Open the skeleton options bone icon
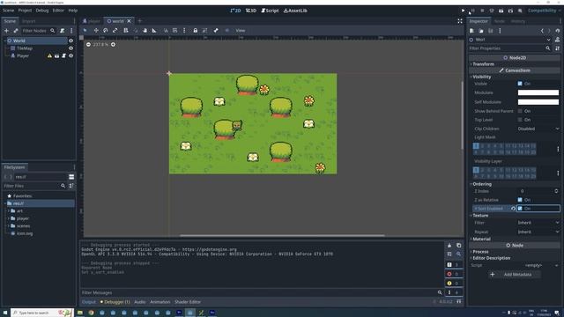This screenshot has height=317, width=564. point(216,31)
